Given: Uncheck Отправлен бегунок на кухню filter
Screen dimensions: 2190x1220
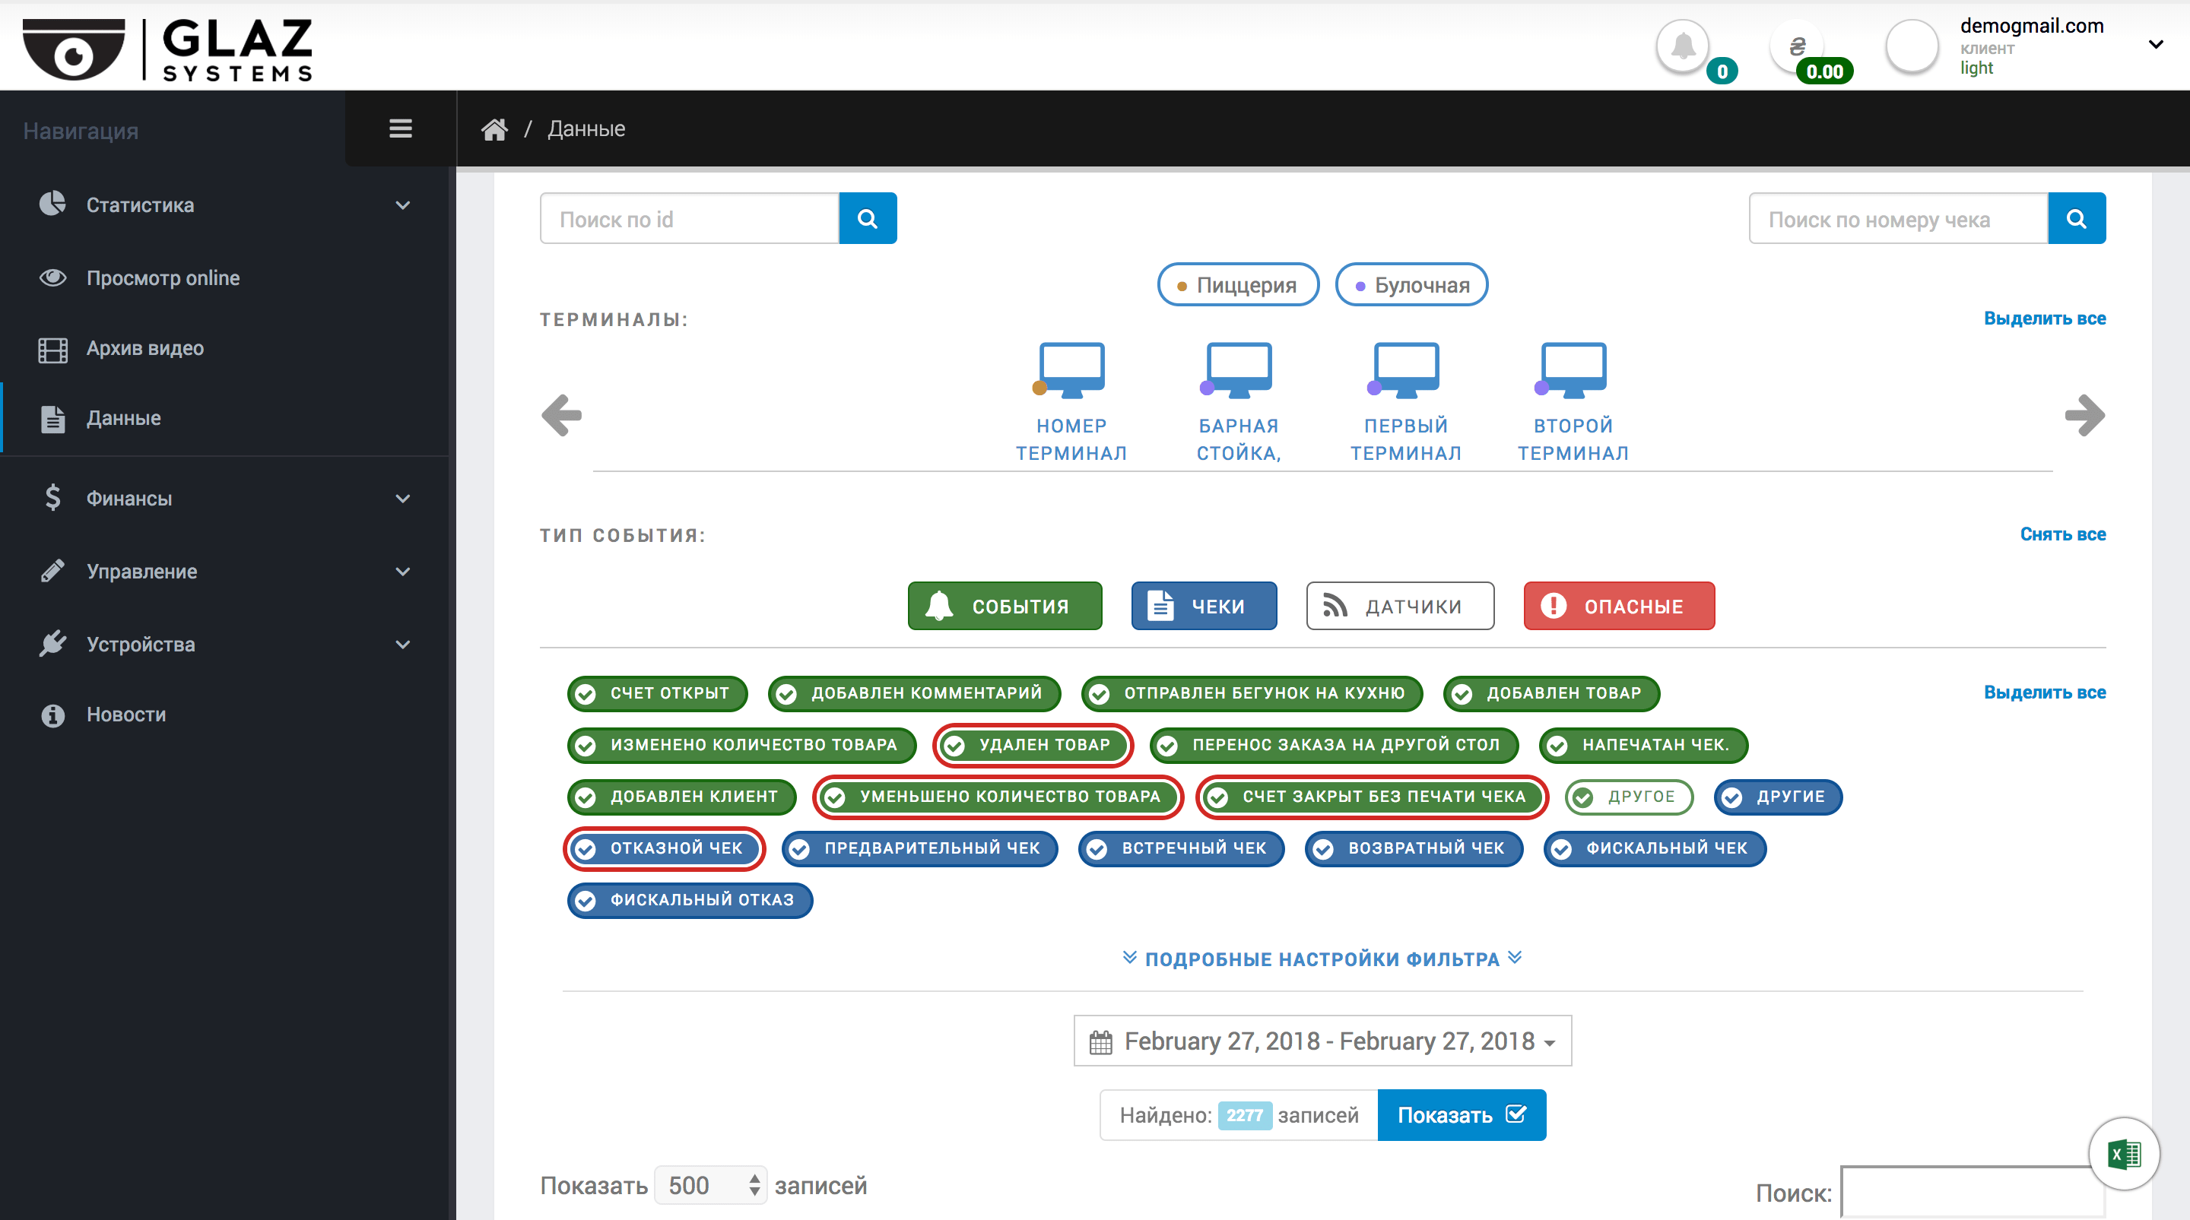Looking at the screenshot, I should click(x=1252, y=693).
